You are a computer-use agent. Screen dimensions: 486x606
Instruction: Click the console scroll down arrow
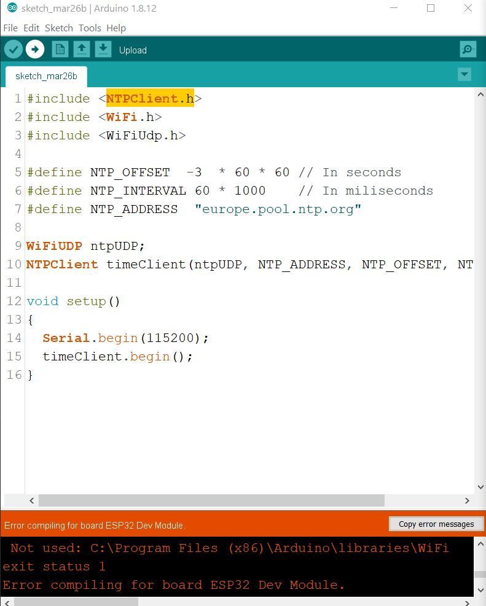point(480,591)
